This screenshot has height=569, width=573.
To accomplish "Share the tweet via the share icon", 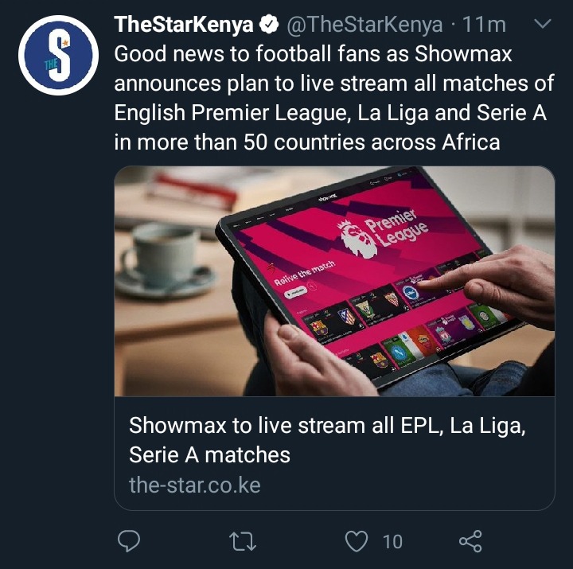I will [x=470, y=541].
